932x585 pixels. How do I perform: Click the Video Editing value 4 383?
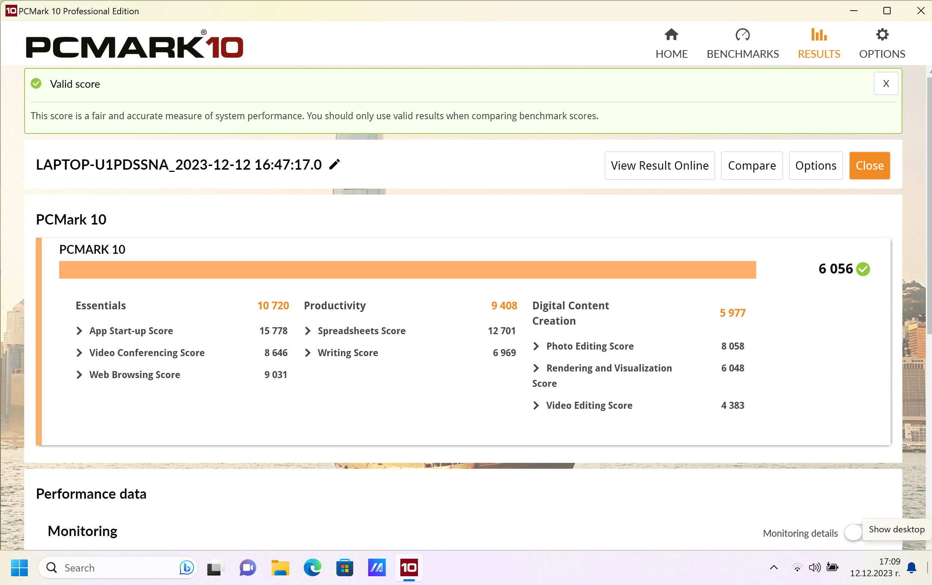[x=732, y=405]
